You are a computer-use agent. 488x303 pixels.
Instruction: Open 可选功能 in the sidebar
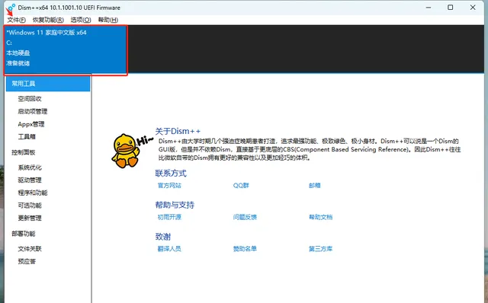[30, 206]
